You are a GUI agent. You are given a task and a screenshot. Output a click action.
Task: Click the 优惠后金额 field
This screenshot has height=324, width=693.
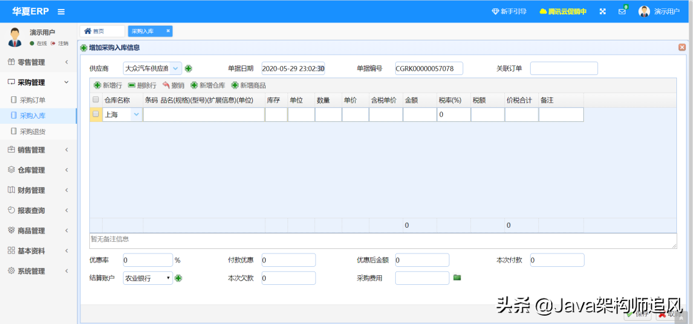click(x=422, y=260)
